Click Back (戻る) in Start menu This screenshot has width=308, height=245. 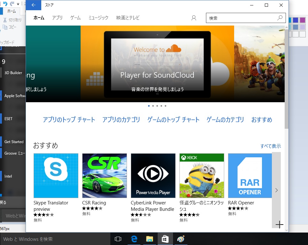click(x=13, y=202)
